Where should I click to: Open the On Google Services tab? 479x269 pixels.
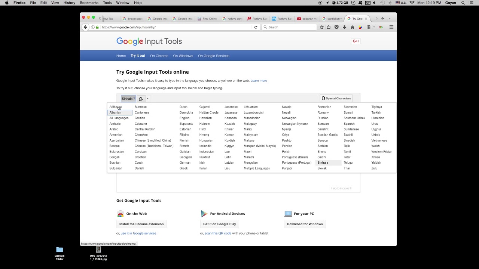(x=214, y=56)
